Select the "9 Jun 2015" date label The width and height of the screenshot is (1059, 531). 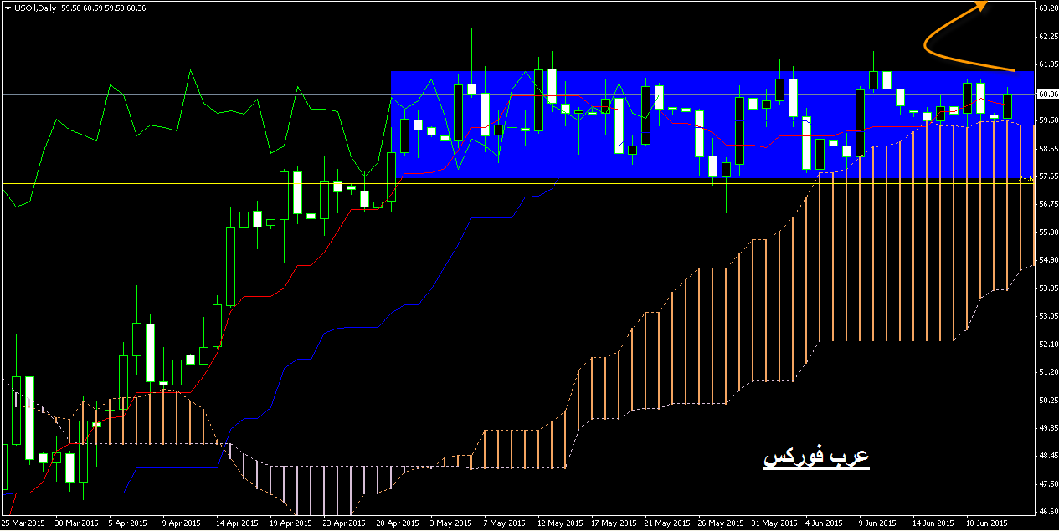pyautogui.click(x=879, y=524)
